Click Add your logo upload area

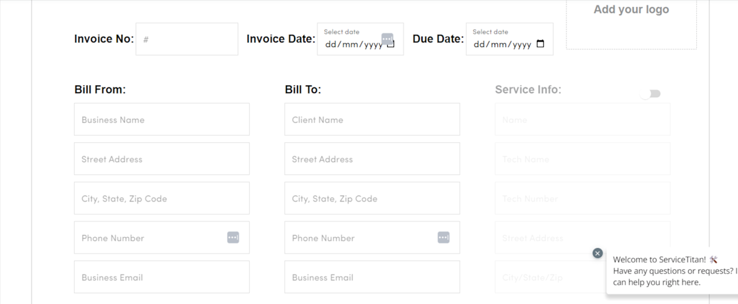pyautogui.click(x=631, y=25)
